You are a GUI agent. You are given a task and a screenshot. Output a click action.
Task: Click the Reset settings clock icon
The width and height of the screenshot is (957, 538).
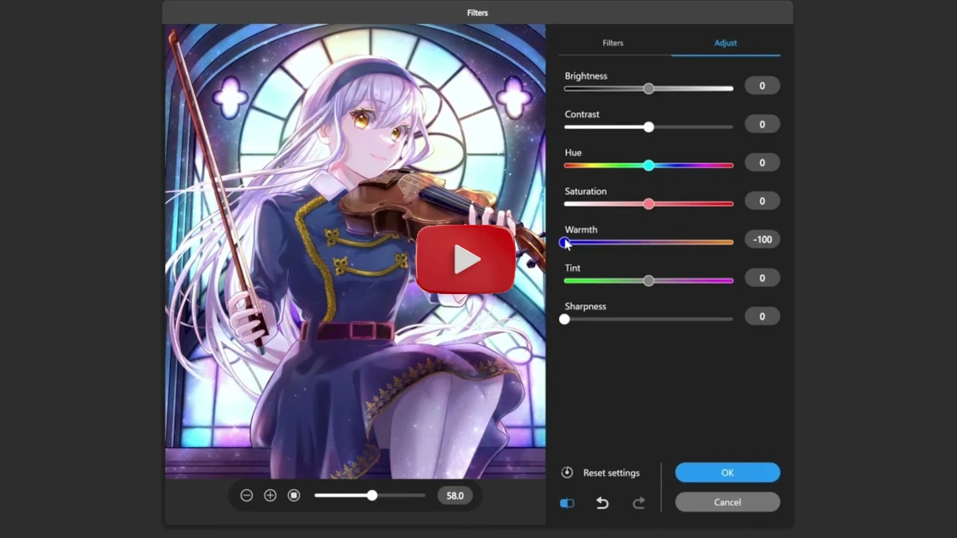(567, 473)
